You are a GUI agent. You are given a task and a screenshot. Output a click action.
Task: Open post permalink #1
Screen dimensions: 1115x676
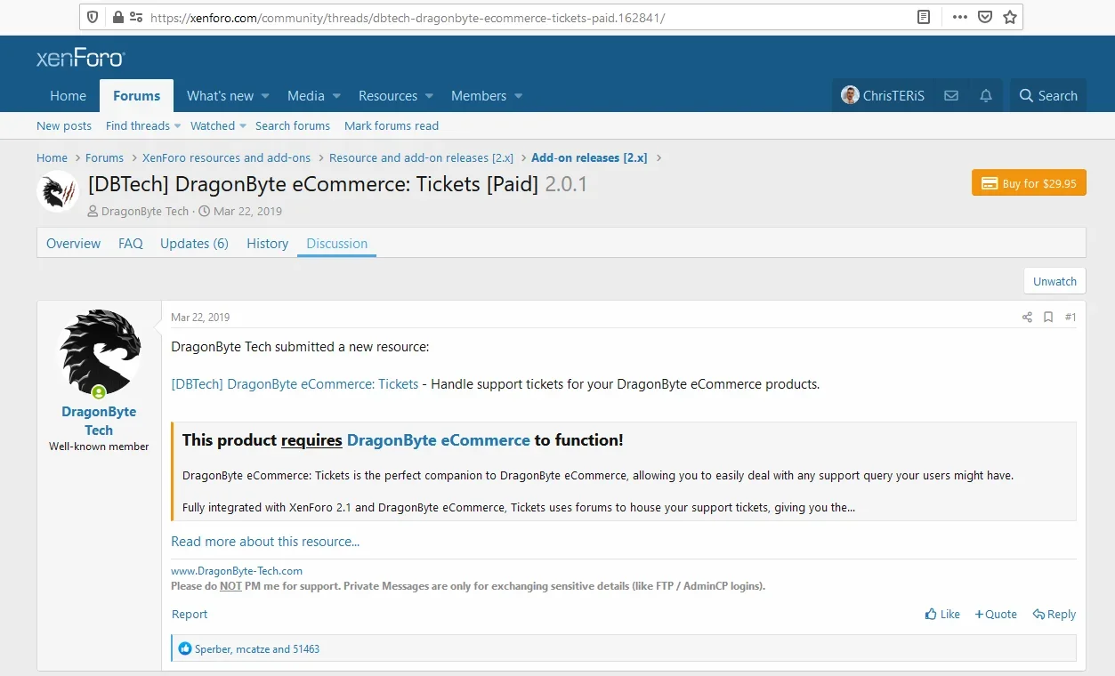1071,318
